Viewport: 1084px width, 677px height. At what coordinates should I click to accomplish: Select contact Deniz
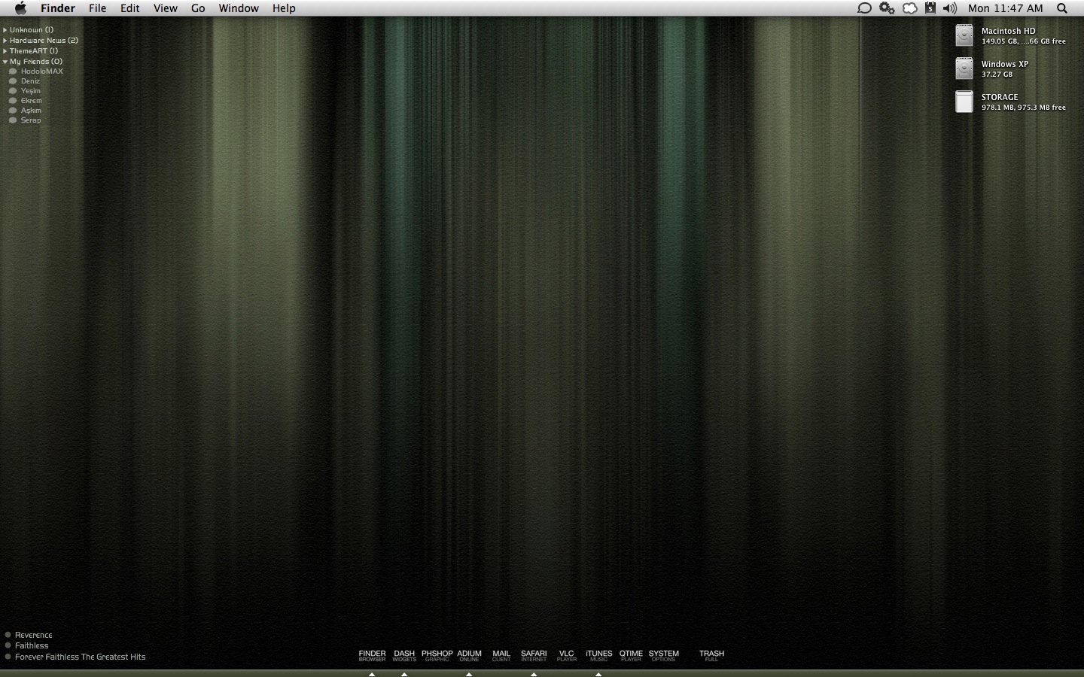[x=30, y=81]
